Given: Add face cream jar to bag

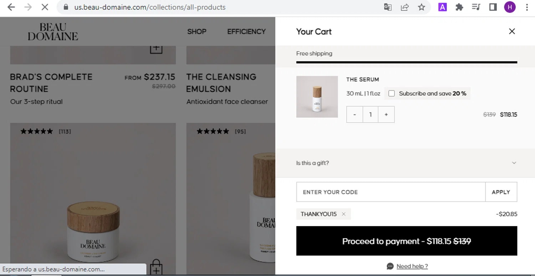Looking at the screenshot, I should 156,267.
